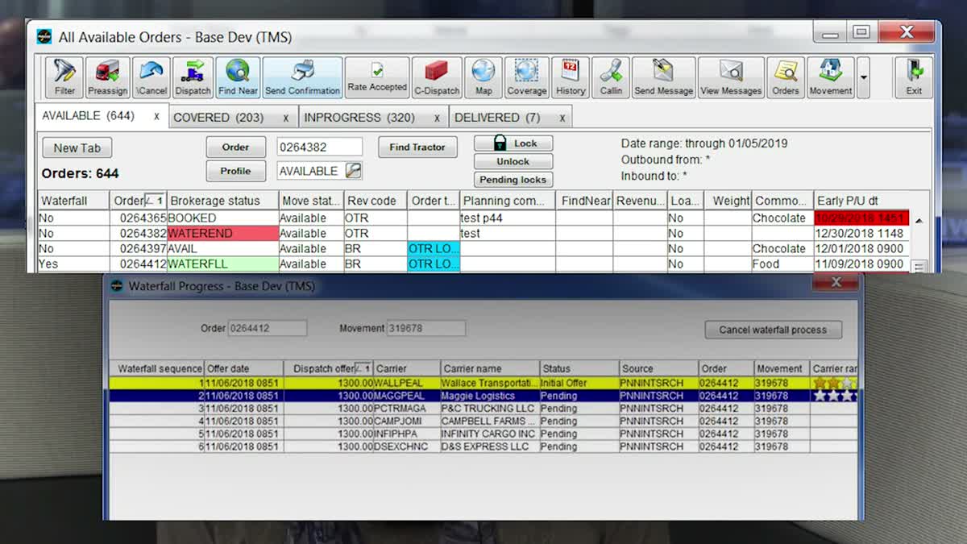Open the Orders toolbar icon

click(786, 77)
